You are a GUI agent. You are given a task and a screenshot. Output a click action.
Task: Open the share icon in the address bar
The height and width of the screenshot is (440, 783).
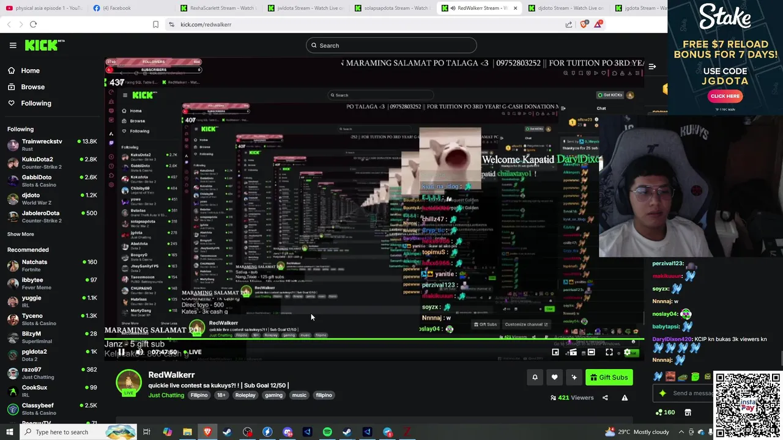569,24
